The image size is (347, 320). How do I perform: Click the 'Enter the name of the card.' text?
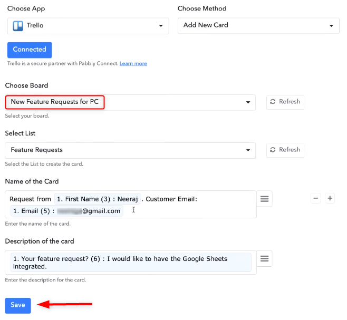(38, 224)
